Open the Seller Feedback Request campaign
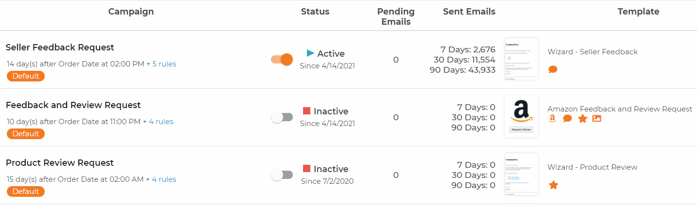Viewport: 697px width, 207px height. coord(60,48)
